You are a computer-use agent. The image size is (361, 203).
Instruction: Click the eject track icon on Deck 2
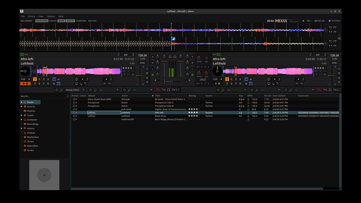tap(316, 74)
